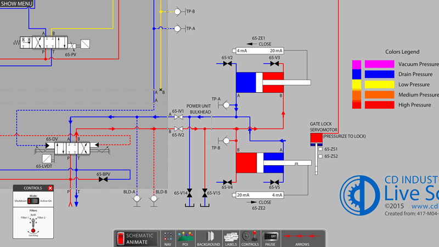
Task: Toggle LABELS on the schematic
Action: click(x=231, y=239)
